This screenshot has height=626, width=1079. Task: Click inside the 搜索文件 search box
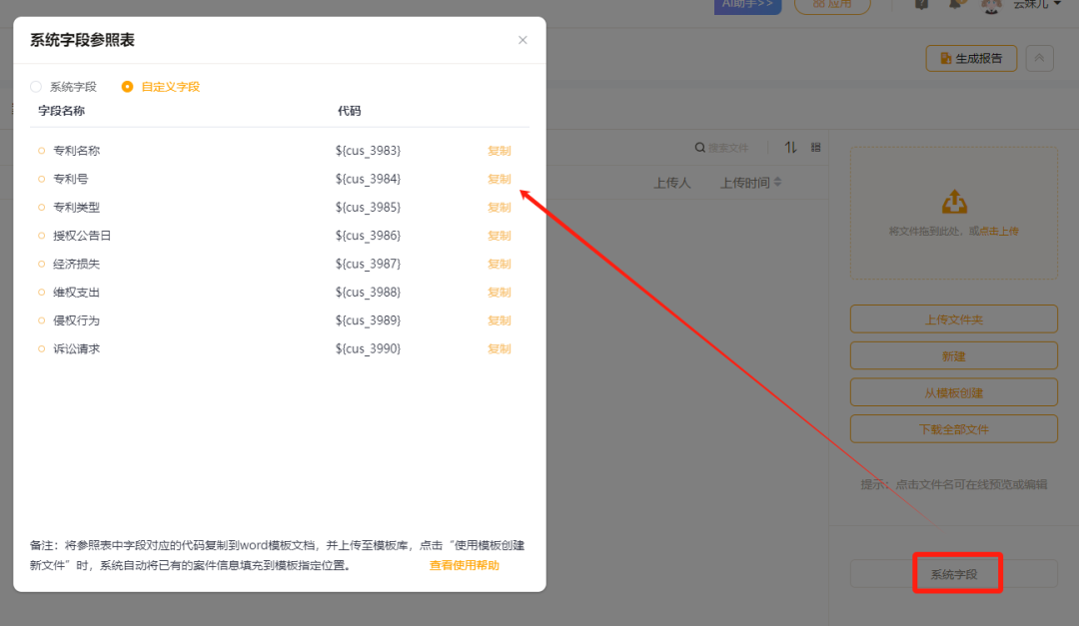734,147
